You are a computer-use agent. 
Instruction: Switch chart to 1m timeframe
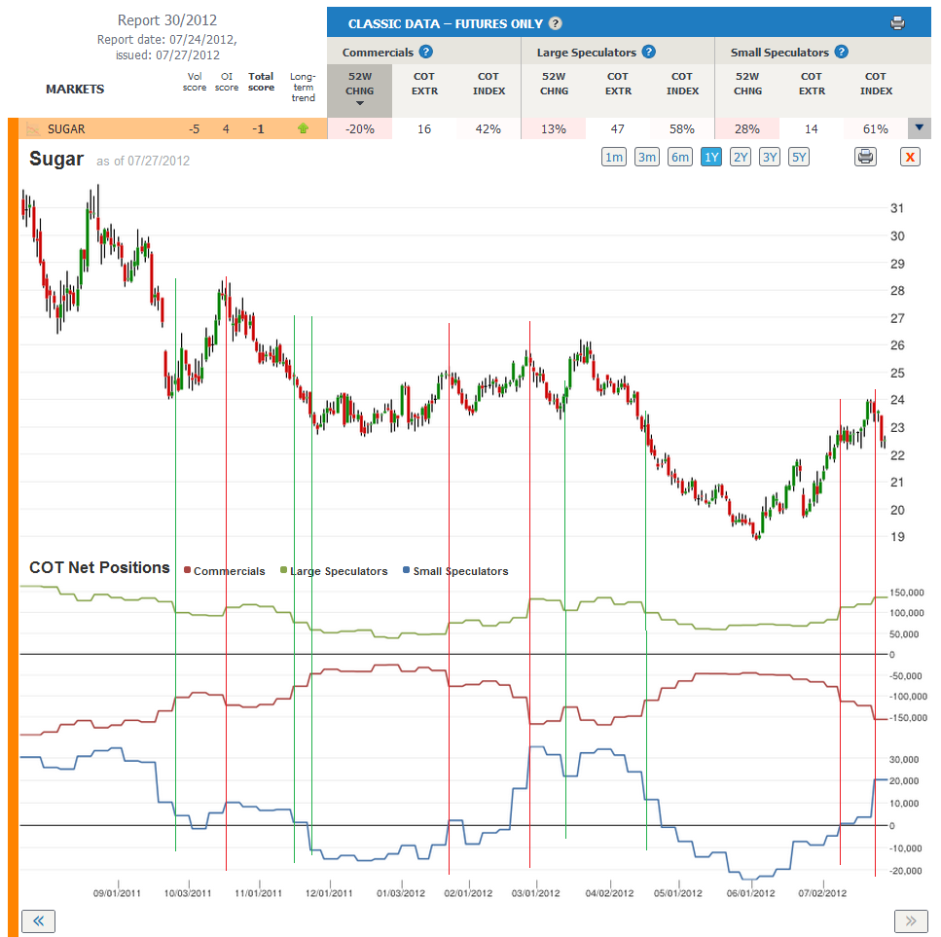click(x=613, y=157)
